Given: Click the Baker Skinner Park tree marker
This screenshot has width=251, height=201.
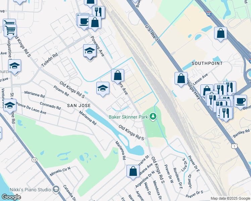Looking at the screenshot, I should 153,117.
